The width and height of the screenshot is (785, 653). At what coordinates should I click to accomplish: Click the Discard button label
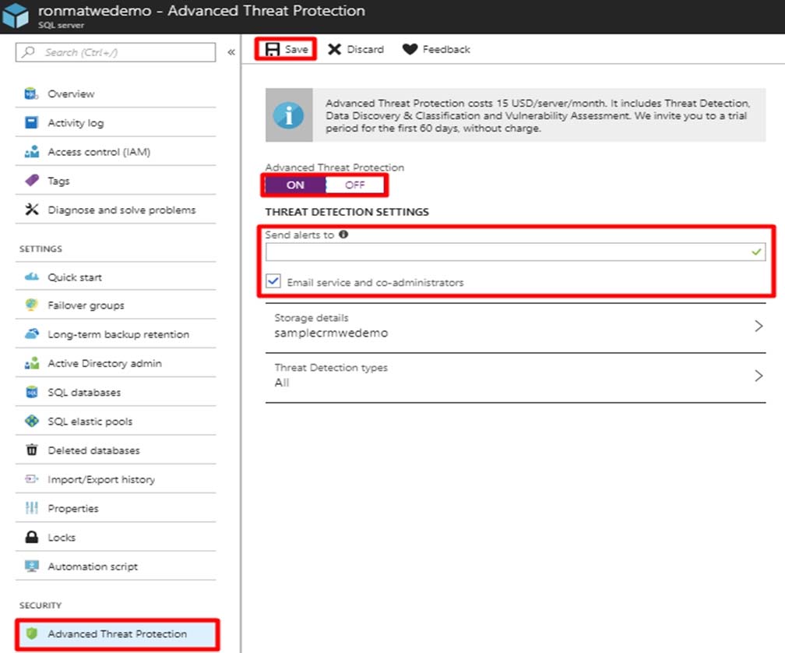(x=365, y=49)
